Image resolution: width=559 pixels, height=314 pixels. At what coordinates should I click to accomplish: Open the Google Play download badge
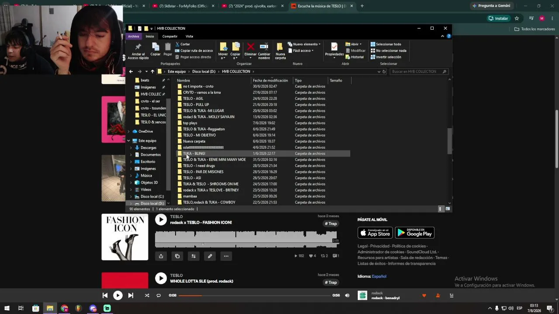coord(414,233)
